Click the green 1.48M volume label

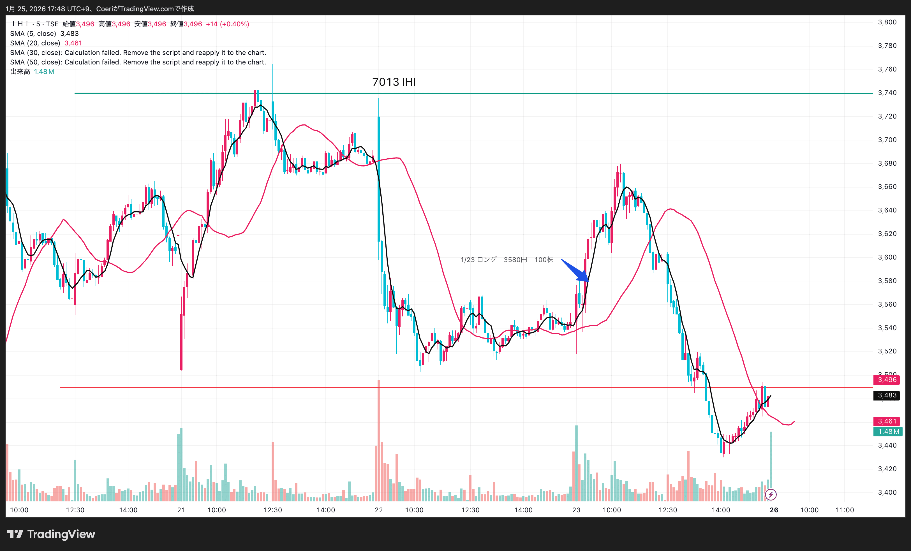click(887, 432)
